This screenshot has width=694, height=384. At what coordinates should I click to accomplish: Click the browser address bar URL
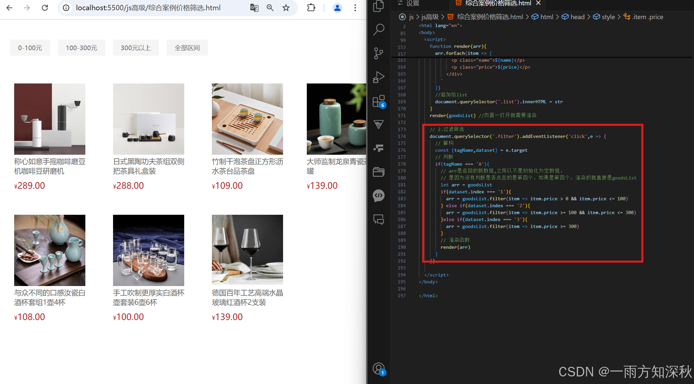(148, 8)
